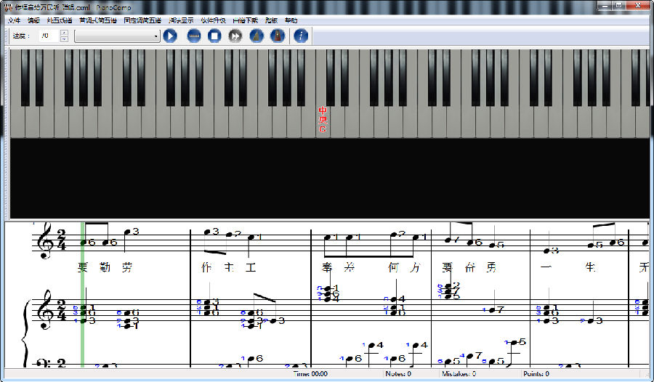This screenshot has width=654, height=382.
Task: Open the 演奏显示 menu
Action: click(x=181, y=20)
